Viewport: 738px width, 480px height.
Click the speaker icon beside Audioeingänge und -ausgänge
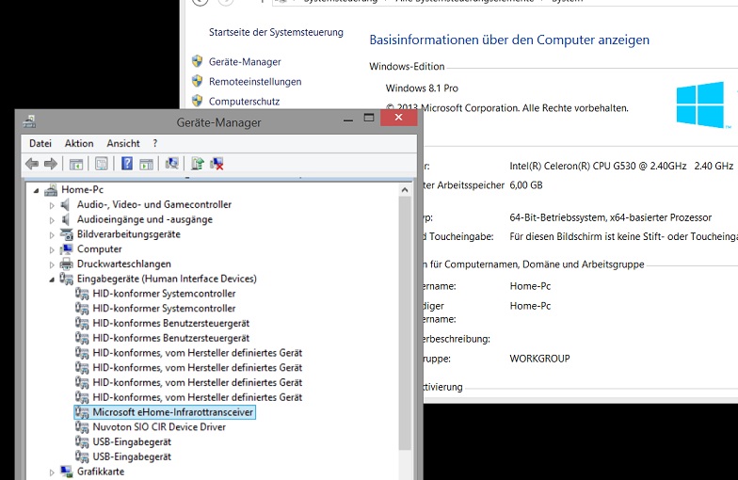point(66,219)
